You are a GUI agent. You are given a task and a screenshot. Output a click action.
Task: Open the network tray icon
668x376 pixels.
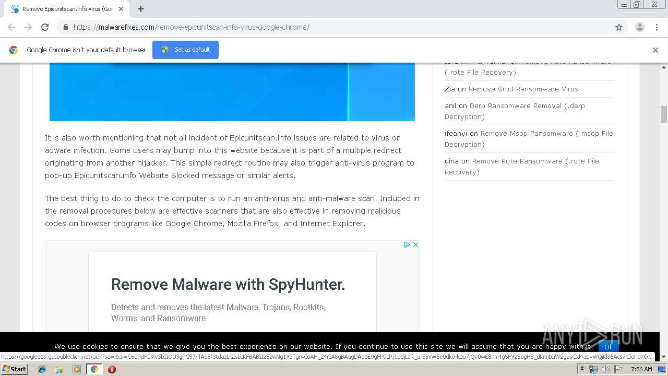coord(593,369)
